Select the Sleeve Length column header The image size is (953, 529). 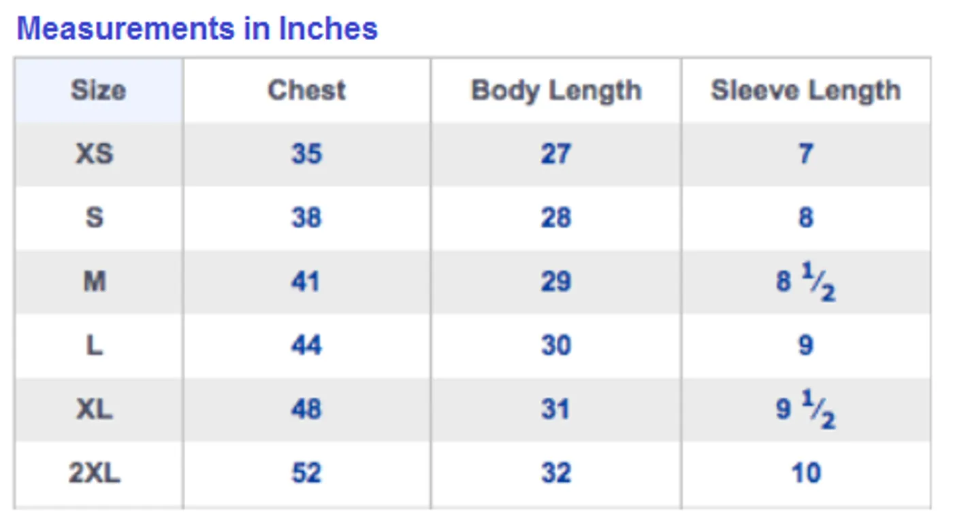tap(806, 90)
